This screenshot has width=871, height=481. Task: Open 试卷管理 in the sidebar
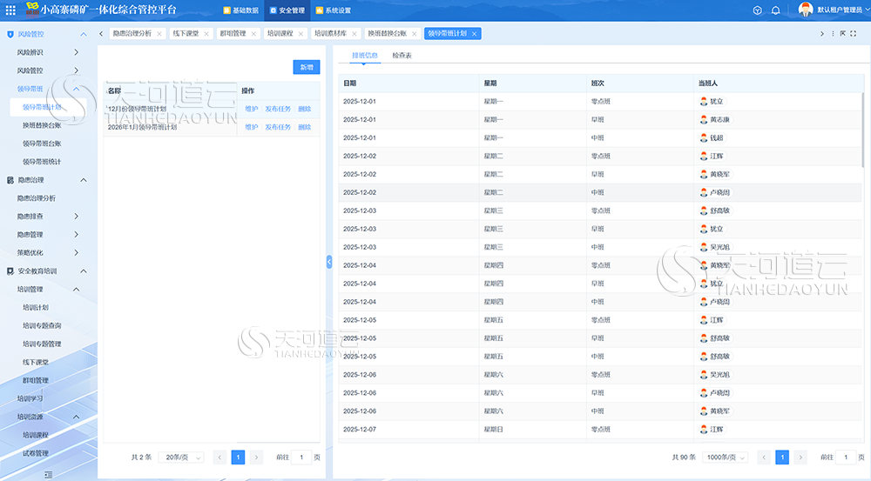[x=36, y=454]
